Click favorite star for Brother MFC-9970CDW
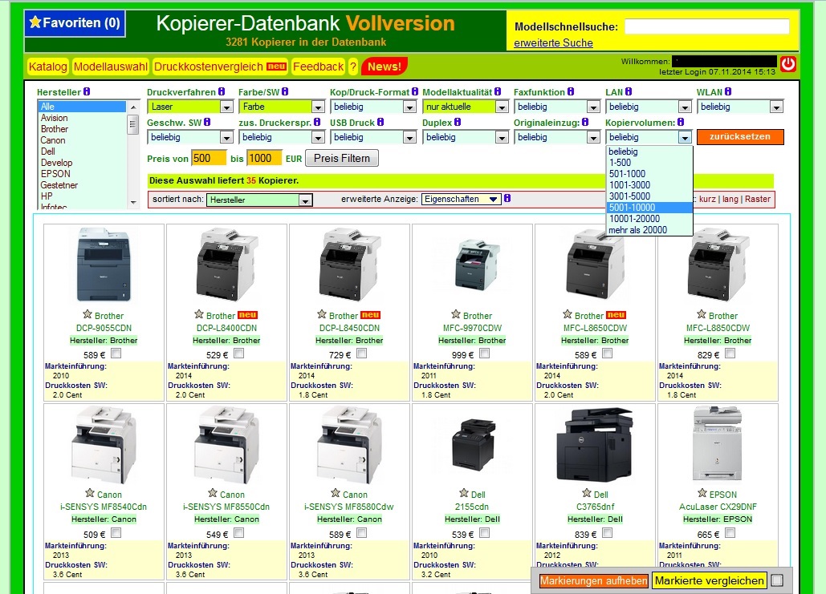The height and width of the screenshot is (594, 826). point(456,314)
